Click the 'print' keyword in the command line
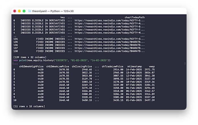 coord(23,60)
